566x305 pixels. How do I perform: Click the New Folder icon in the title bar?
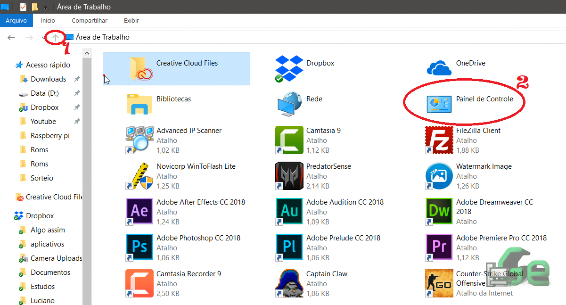[x=34, y=7]
